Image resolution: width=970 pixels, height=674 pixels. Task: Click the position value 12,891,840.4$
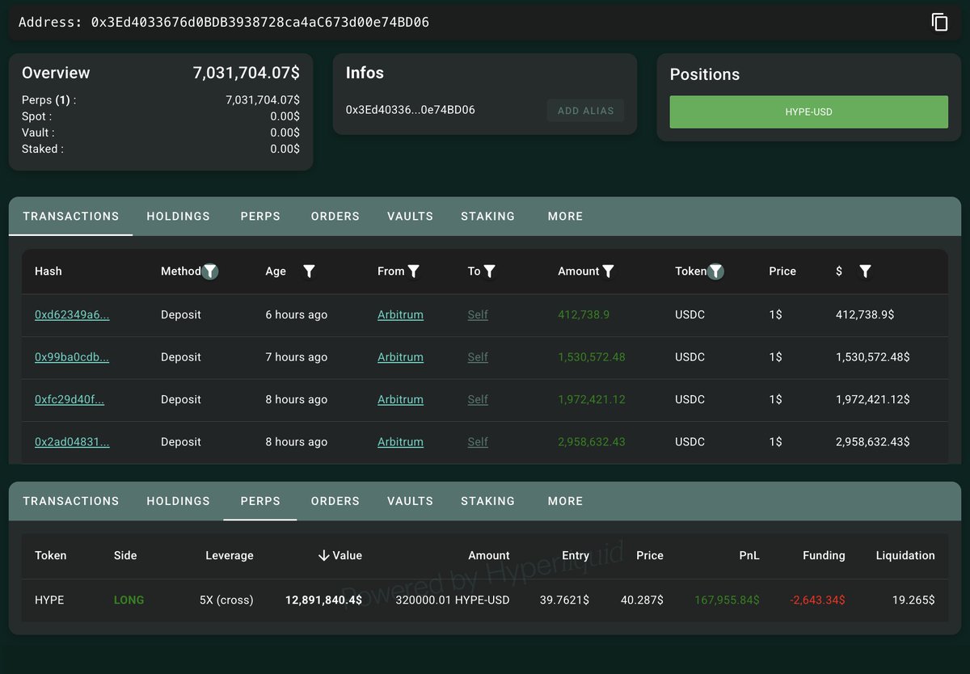[x=324, y=600]
